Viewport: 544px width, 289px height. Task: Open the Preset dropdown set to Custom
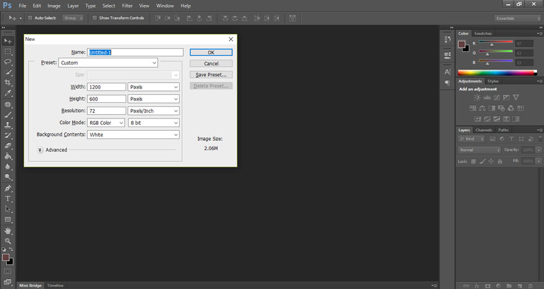click(x=108, y=63)
